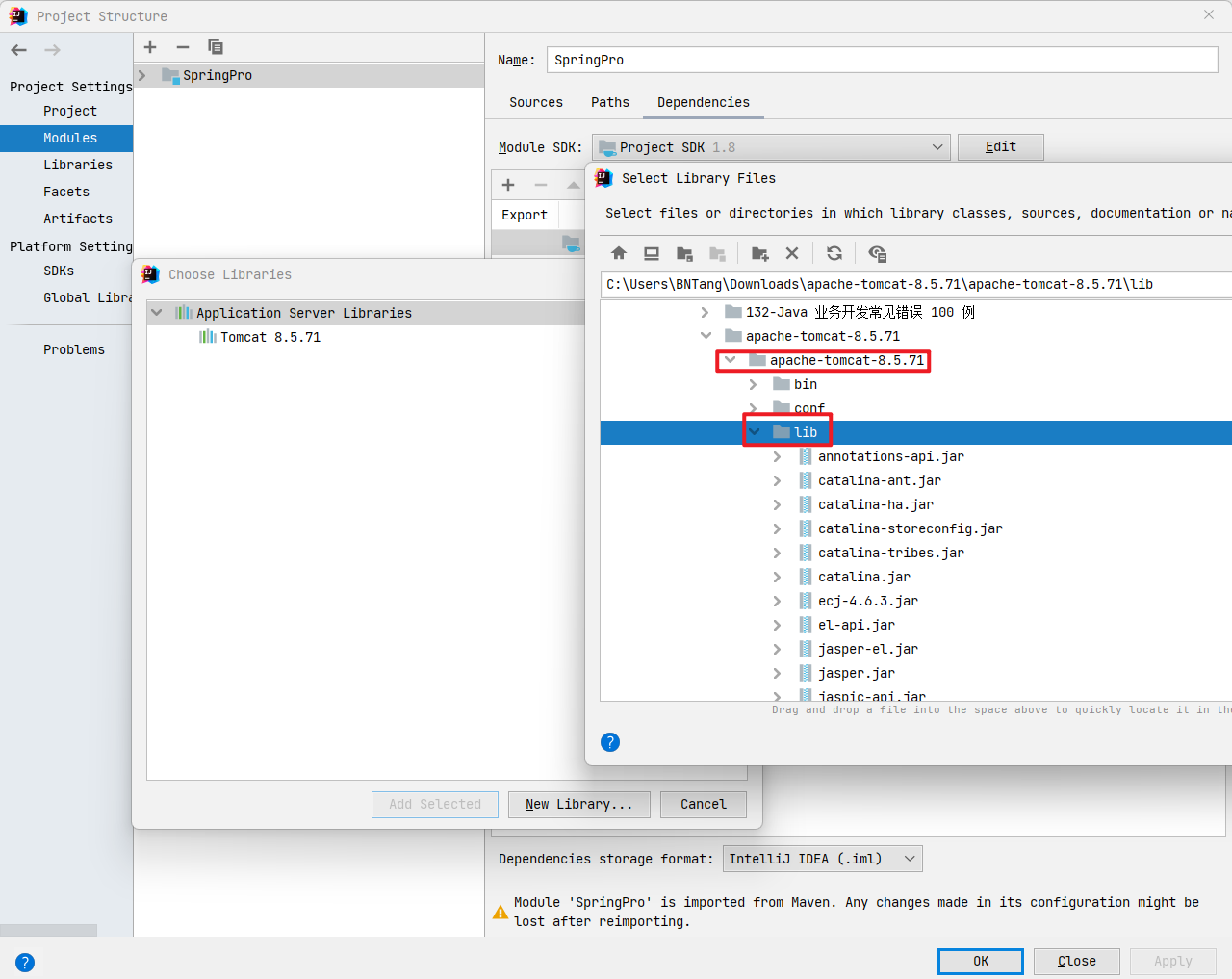This screenshot has height=979, width=1232.
Task: Click OK in Project Structure
Action: pyautogui.click(x=981, y=961)
